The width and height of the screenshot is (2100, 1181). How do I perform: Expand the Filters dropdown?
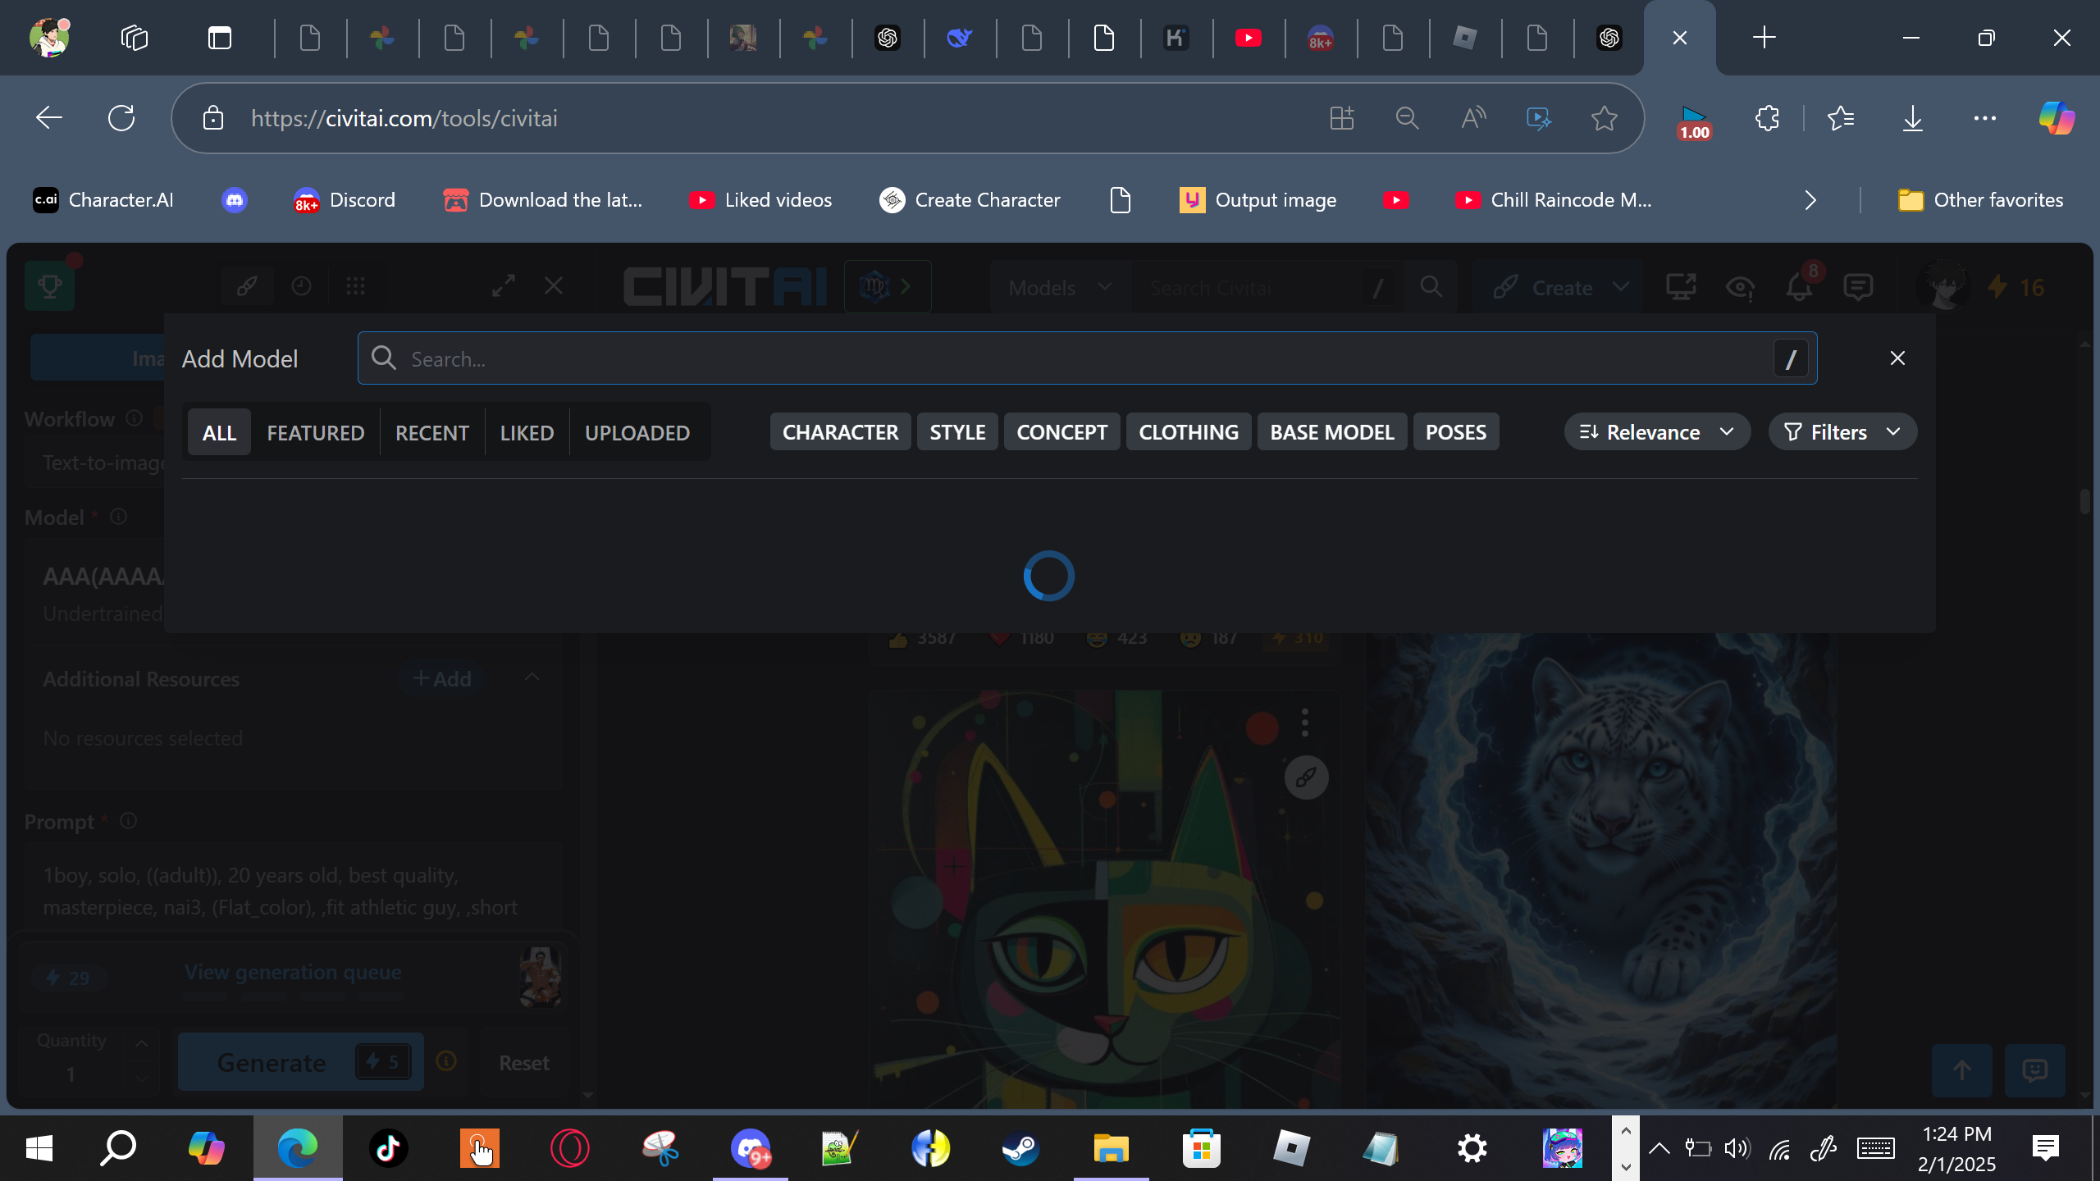coord(1842,432)
